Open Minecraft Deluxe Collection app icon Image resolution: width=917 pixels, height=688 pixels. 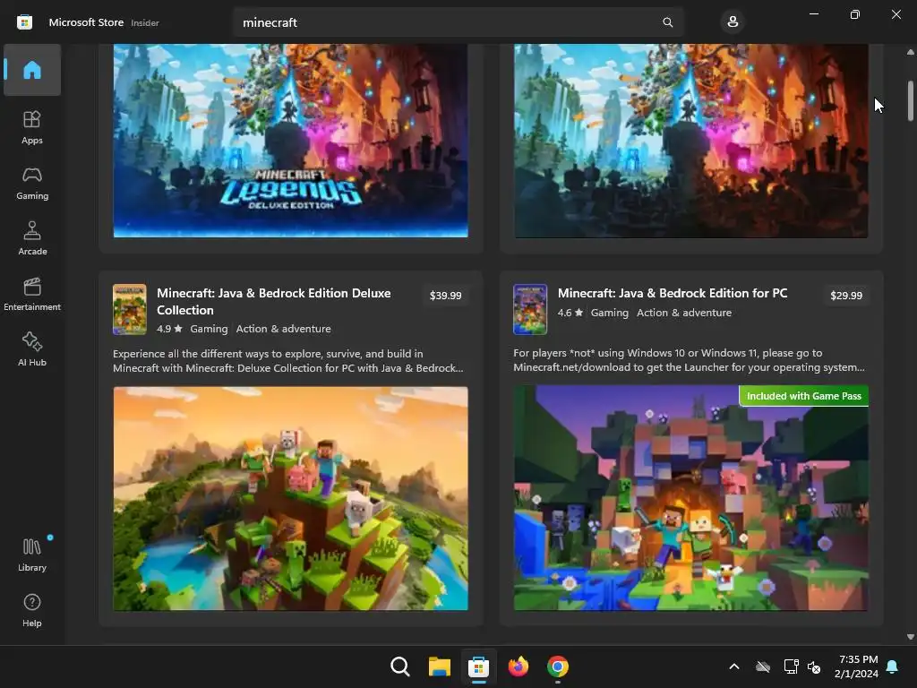[x=130, y=309]
